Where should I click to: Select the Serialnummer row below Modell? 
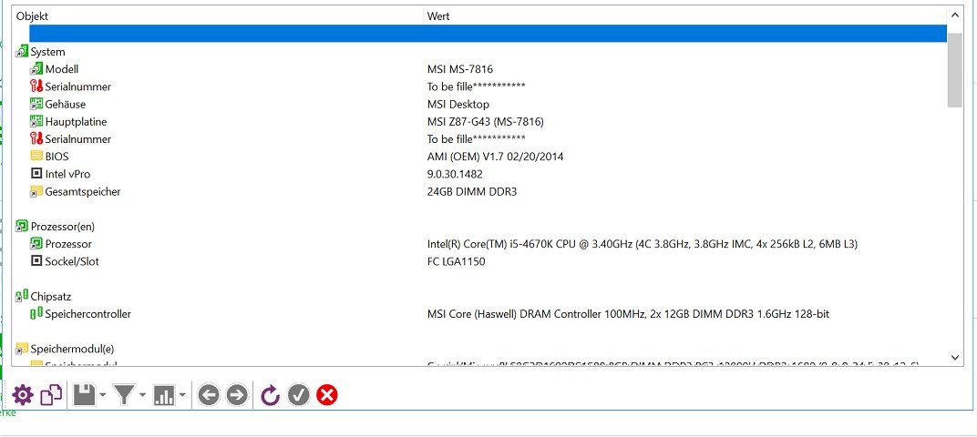coord(479,86)
